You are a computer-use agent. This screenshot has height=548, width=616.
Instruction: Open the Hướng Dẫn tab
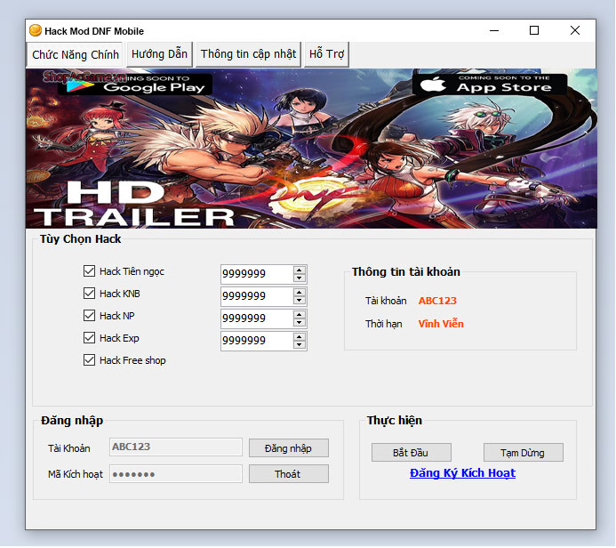pyautogui.click(x=159, y=54)
